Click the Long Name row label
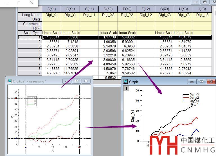Viewport: 216px width, 156px height. point(30,15)
